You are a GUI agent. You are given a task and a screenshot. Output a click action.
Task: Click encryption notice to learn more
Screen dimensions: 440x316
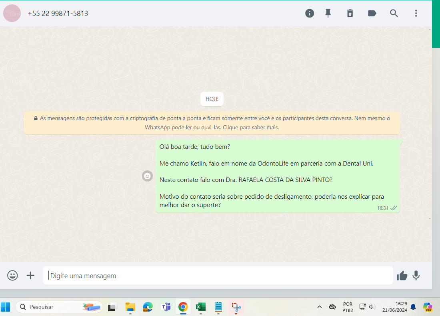click(x=212, y=122)
